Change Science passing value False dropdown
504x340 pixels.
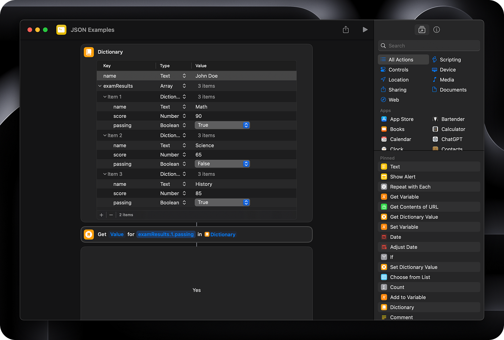(x=222, y=164)
